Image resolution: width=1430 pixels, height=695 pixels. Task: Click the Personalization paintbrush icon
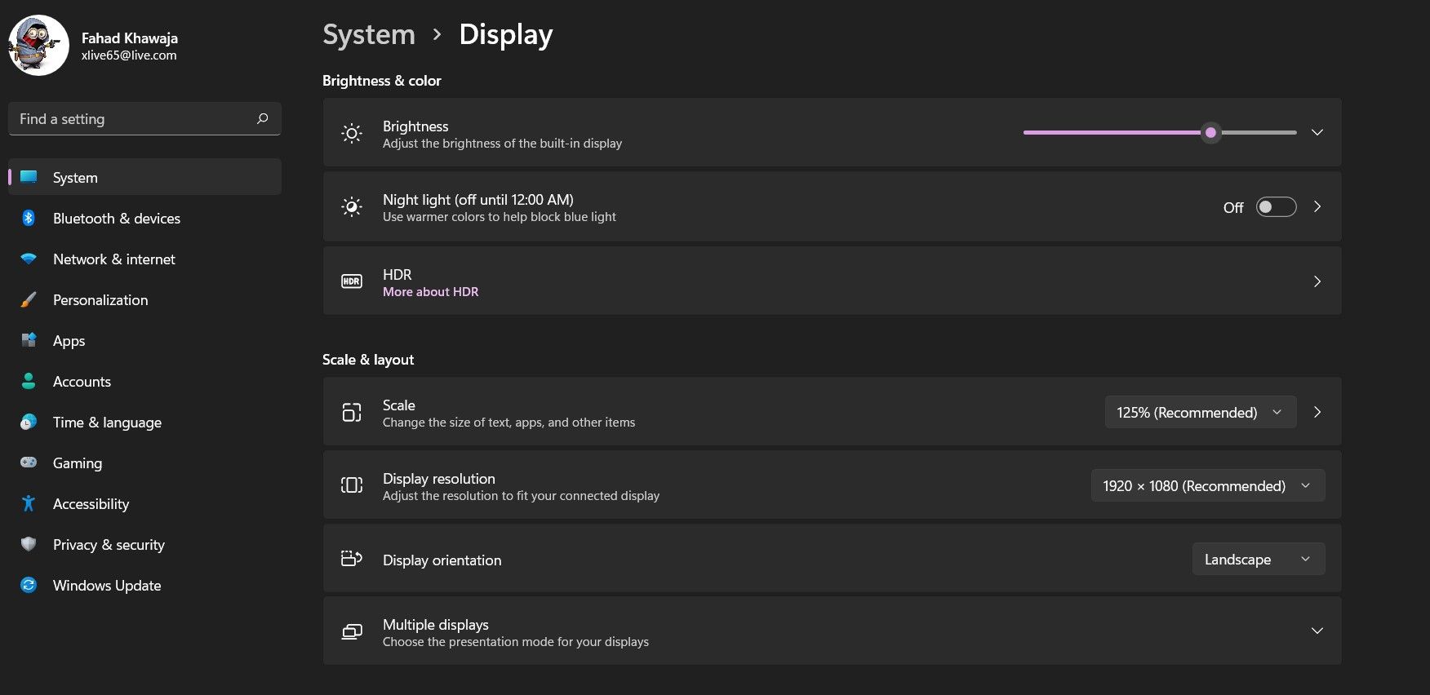pyautogui.click(x=29, y=299)
